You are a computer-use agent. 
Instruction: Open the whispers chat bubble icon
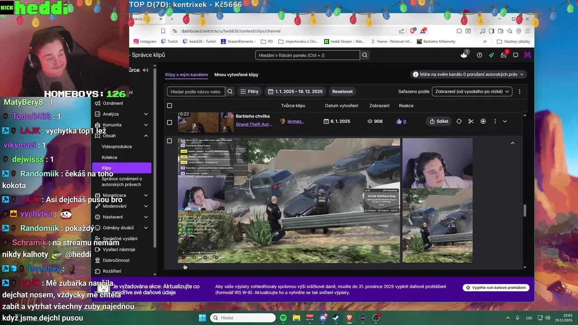[x=516, y=55]
